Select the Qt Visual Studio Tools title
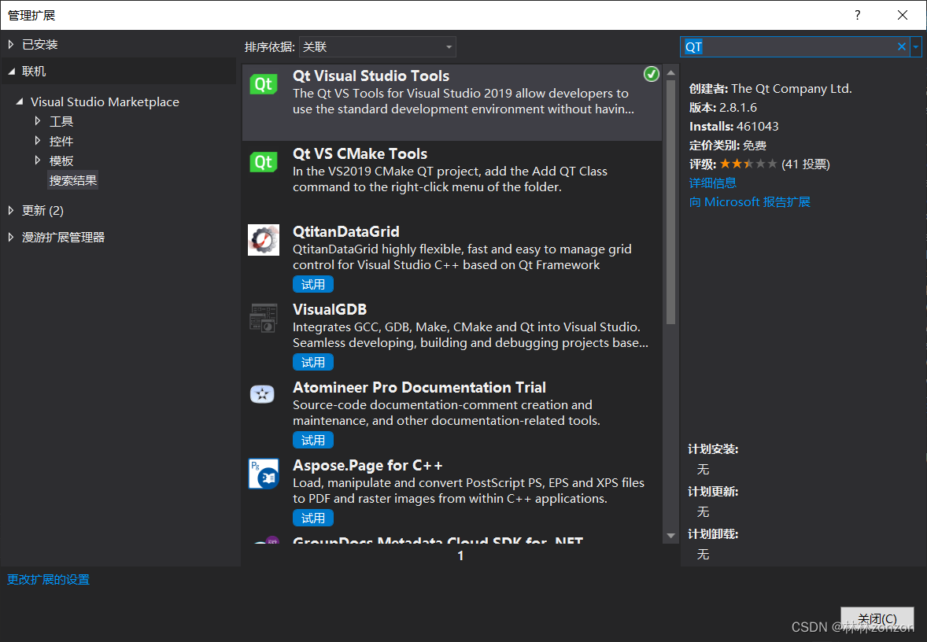Screen dimensions: 927x642 (x=371, y=76)
